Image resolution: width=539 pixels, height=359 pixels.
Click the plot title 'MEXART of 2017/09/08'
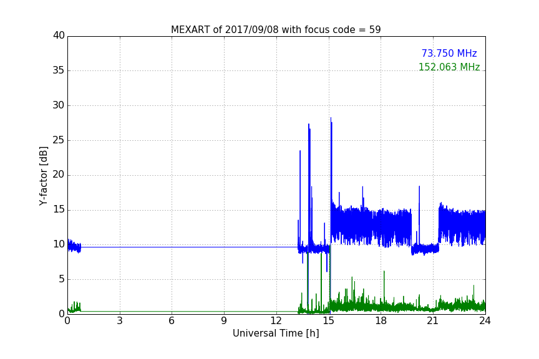coord(276,30)
